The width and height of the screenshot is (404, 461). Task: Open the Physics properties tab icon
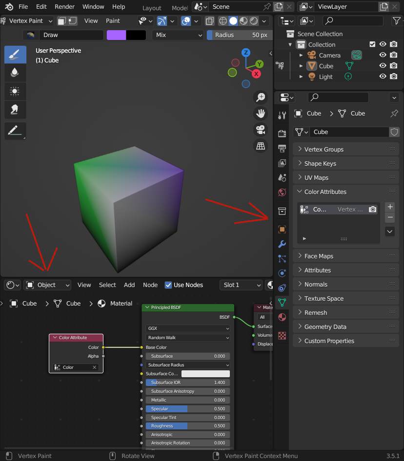[x=282, y=273]
